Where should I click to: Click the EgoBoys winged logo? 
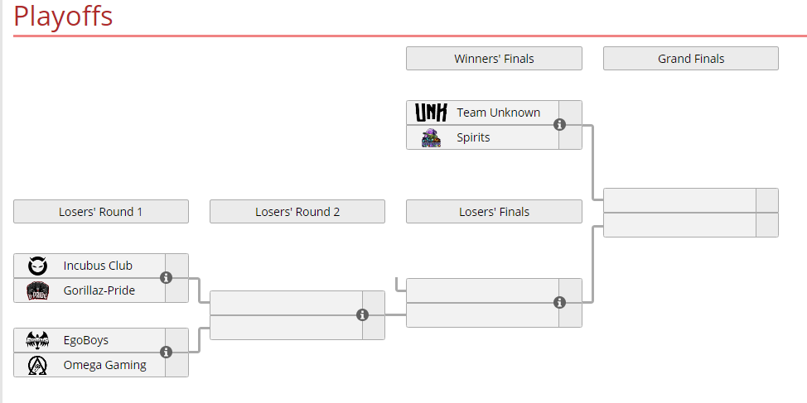[x=37, y=340]
